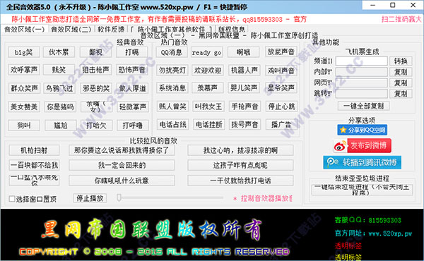This screenshot has height=261, width=424.
Task: Play the 放屁声音 sound
Action: [x=281, y=51]
